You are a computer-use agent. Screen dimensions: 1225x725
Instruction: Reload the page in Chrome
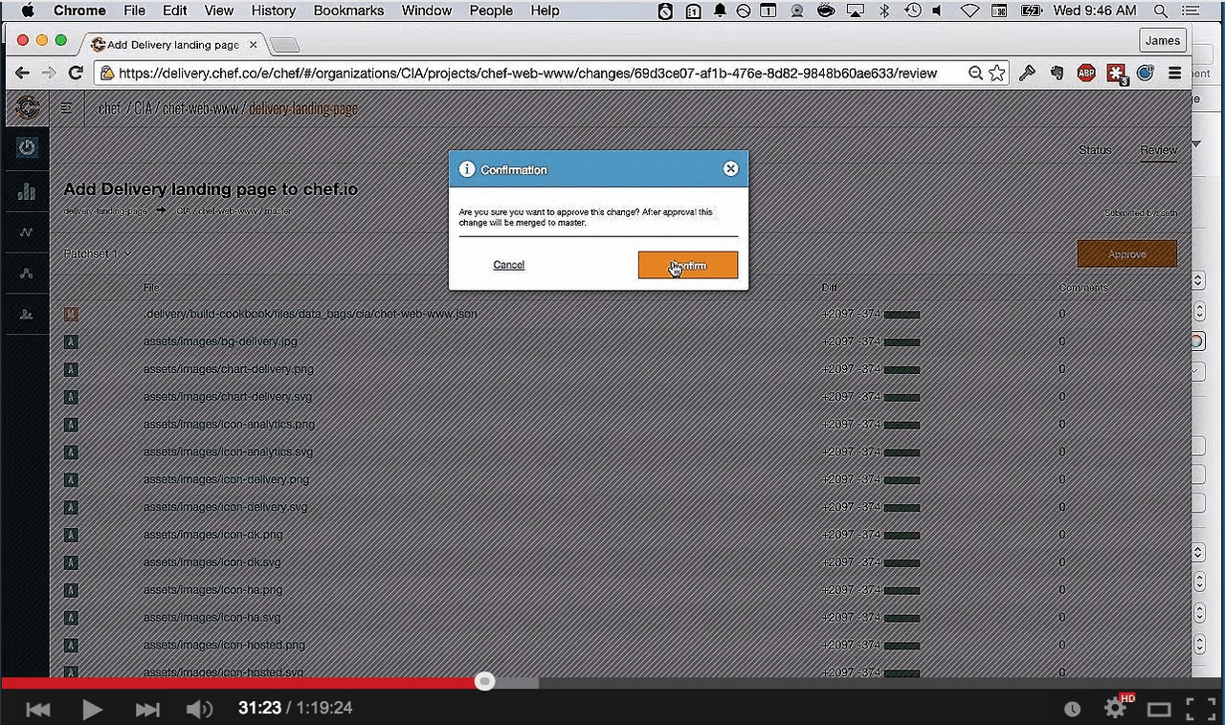click(x=76, y=73)
